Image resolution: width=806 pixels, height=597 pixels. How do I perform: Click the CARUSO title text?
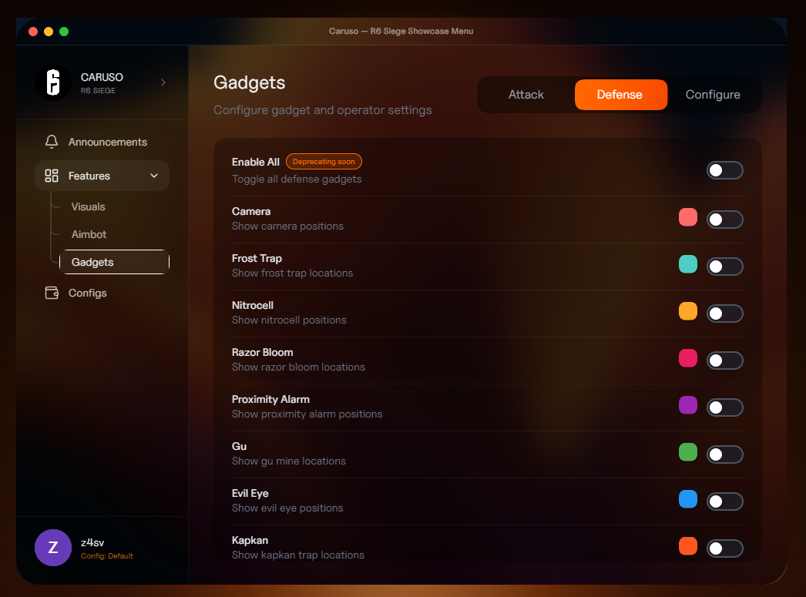(102, 77)
